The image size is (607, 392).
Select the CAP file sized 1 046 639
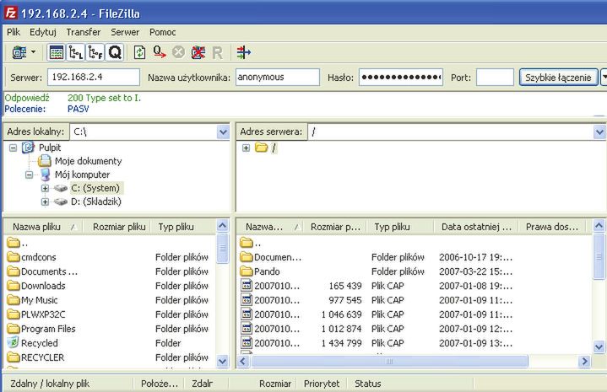pos(415,314)
